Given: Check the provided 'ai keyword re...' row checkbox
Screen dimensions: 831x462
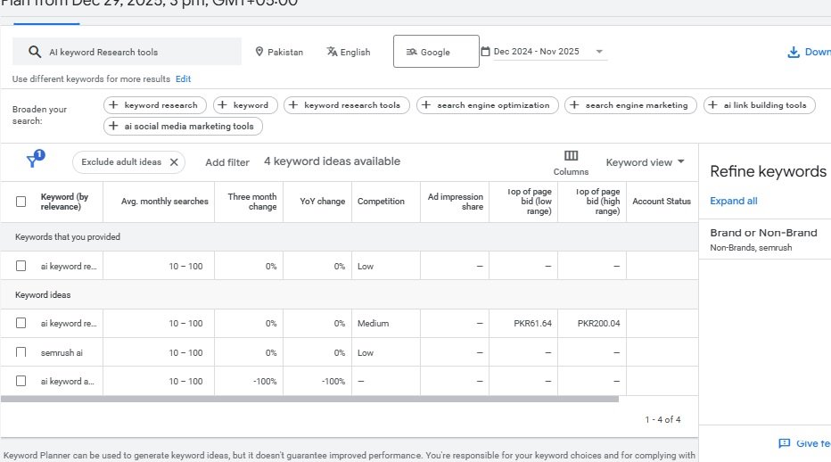Looking at the screenshot, I should (x=21, y=266).
